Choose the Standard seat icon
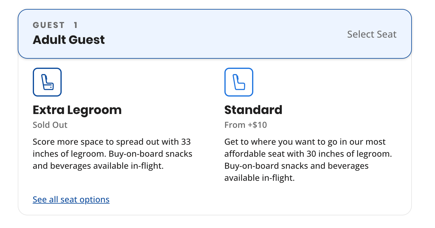Image resolution: width=435 pixels, height=228 pixels. [239, 82]
